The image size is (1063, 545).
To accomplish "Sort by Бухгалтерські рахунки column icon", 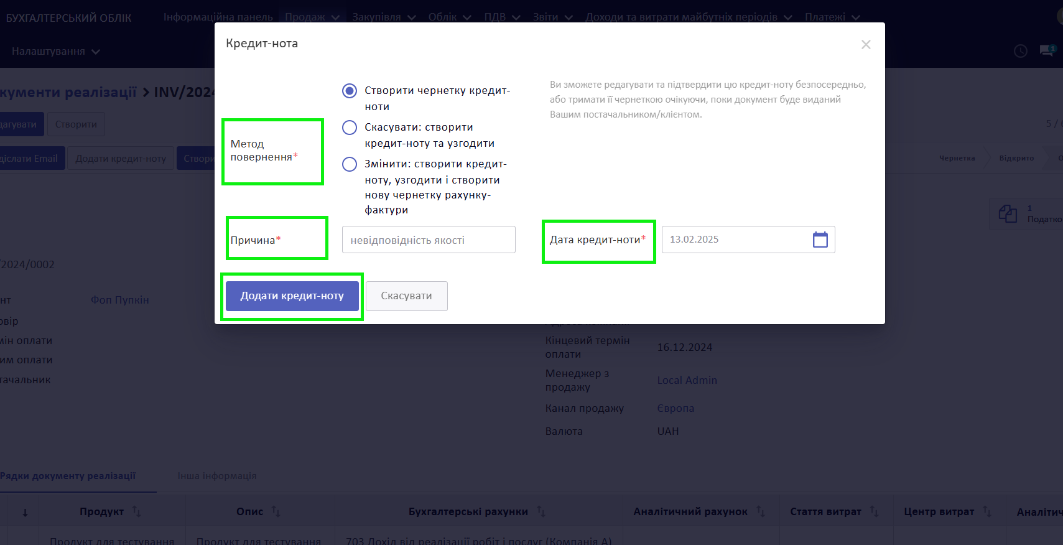I will (x=541, y=511).
